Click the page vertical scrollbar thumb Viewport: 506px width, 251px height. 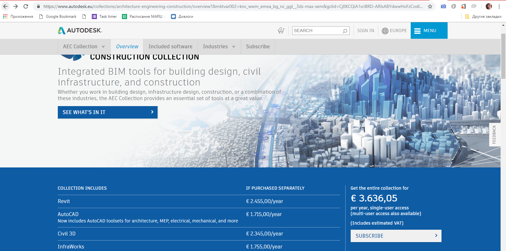click(503, 56)
